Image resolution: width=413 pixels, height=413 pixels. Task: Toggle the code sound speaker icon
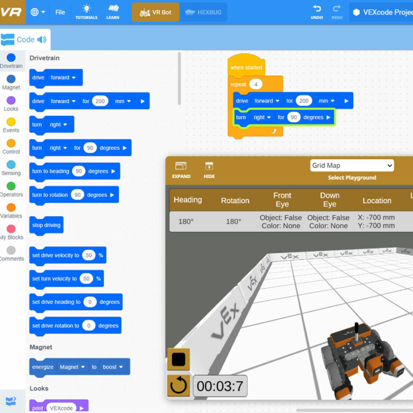42,39
